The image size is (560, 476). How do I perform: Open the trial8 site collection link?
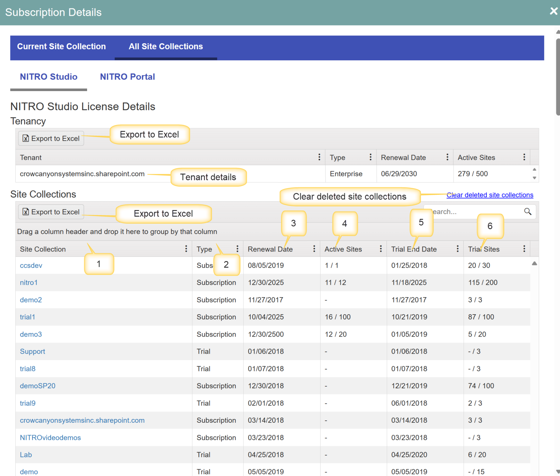pyautogui.click(x=28, y=369)
